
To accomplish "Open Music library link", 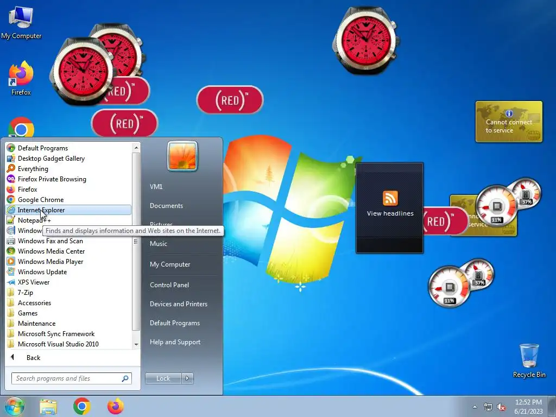I will (158, 244).
